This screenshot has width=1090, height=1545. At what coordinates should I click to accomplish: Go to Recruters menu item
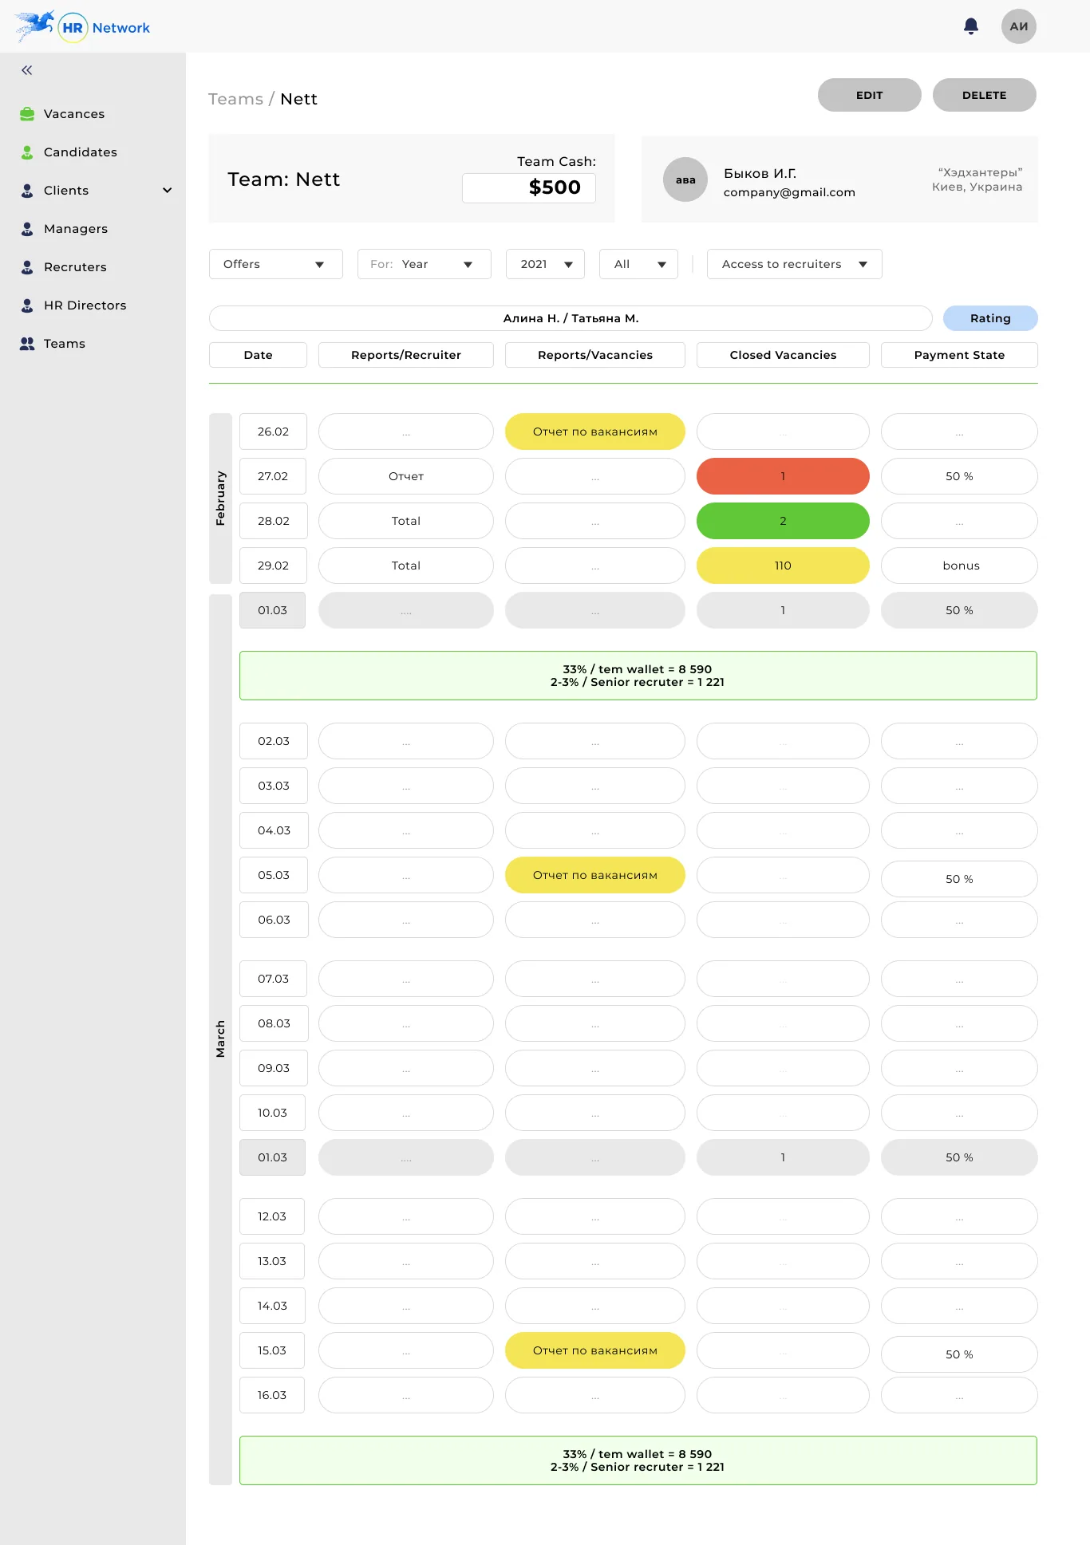pos(75,267)
